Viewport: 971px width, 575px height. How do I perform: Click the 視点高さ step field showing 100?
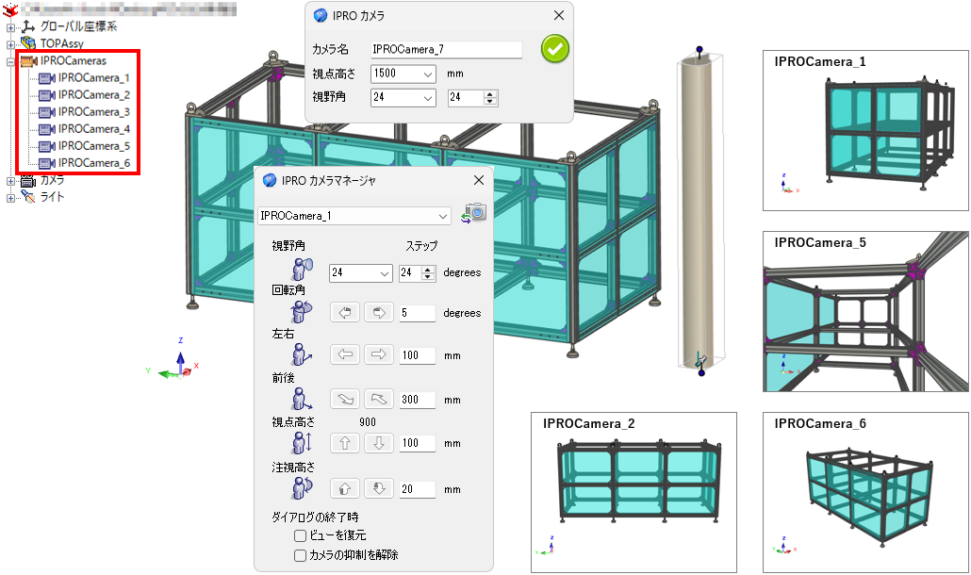click(418, 443)
